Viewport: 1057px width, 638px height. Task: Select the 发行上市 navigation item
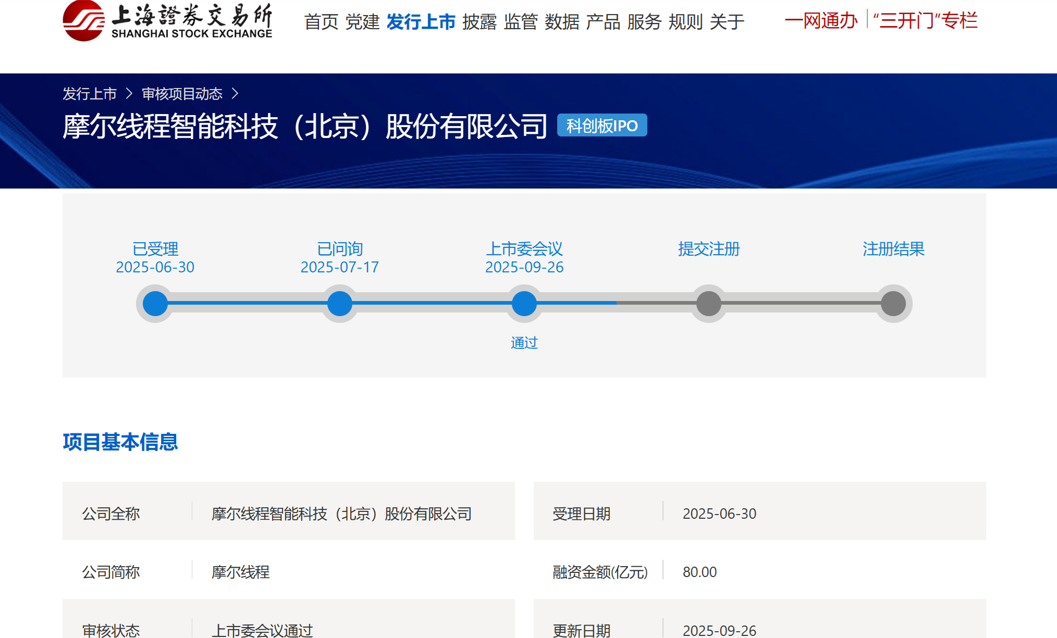click(x=421, y=22)
